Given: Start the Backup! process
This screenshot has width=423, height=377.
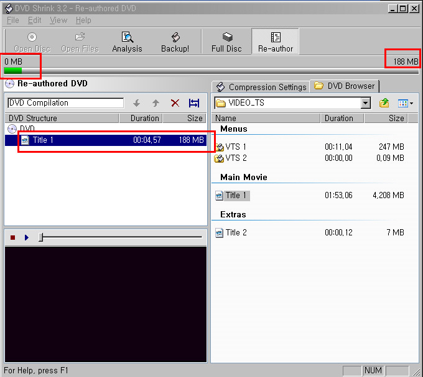Looking at the screenshot, I should (175, 42).
